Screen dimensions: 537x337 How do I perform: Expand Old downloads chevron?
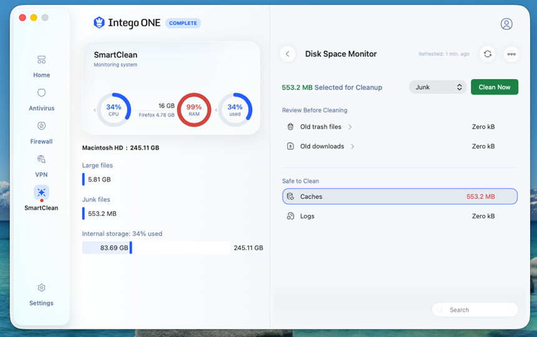click(x=352, y=147)
